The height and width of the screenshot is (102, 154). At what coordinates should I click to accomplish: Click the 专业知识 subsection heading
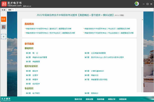[x=29, y=88]
